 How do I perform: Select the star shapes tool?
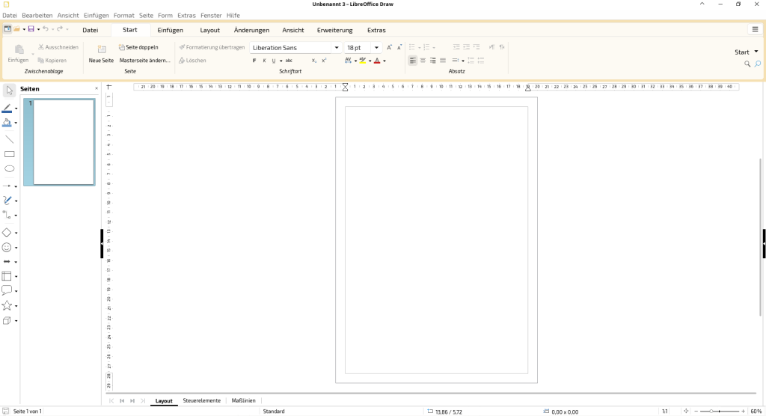click(x=7, y=306)
